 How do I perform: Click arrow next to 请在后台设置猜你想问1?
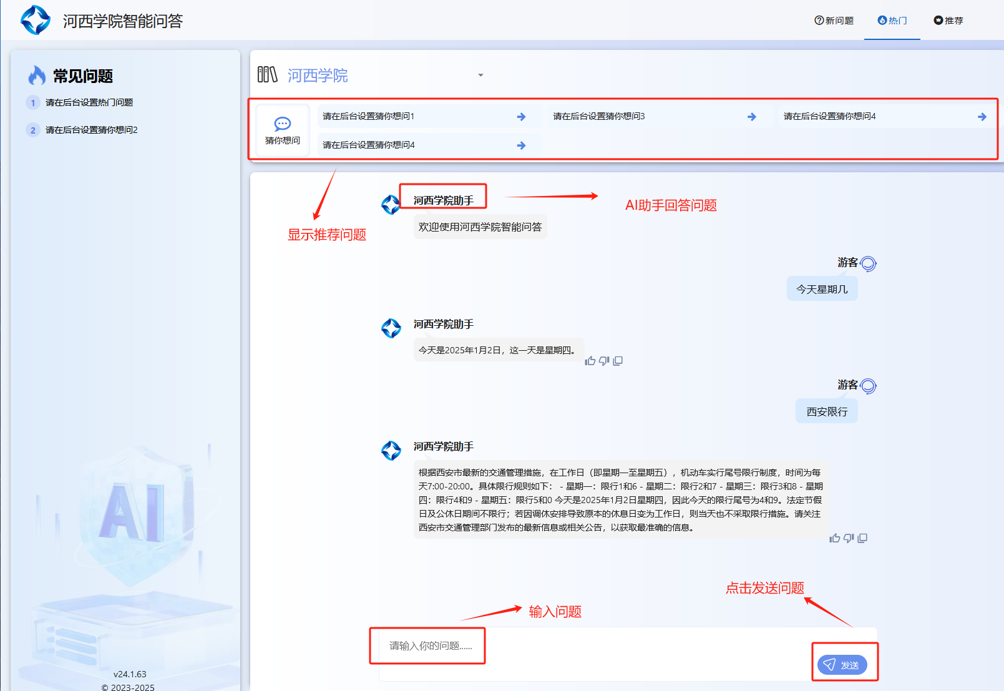click(521, 117)
